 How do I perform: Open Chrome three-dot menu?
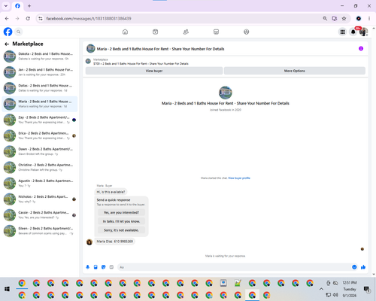(x=369, y=19)
